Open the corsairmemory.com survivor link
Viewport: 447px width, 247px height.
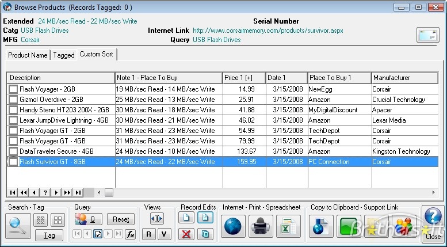(x=268, y=31)
